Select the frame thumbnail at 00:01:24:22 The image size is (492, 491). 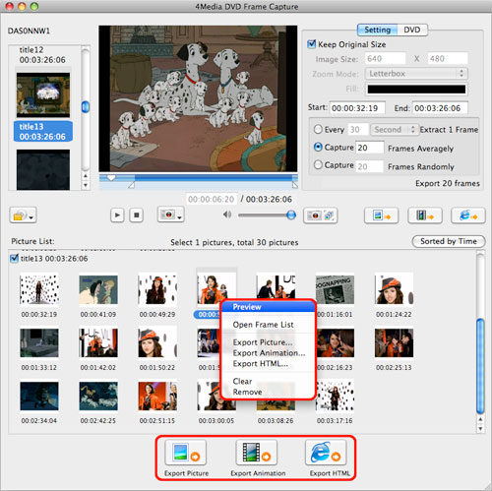point(394,289)
